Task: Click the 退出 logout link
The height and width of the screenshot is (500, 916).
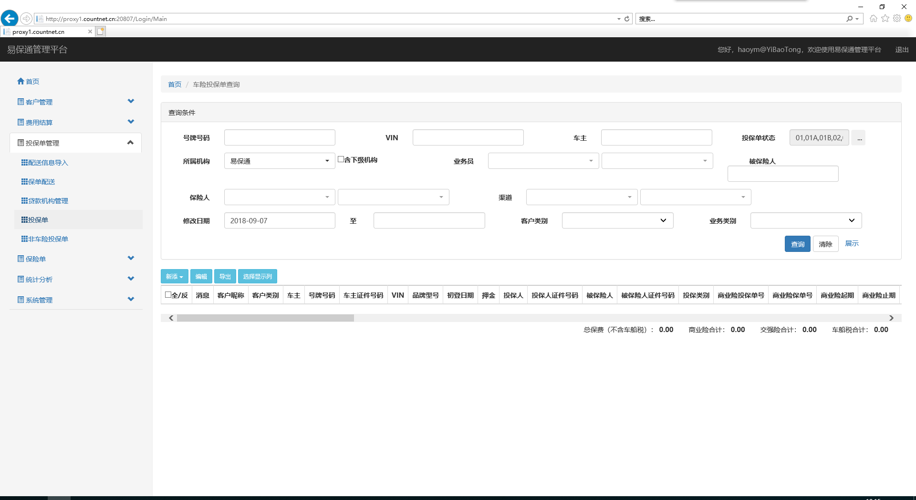Action: coord(902,50)
